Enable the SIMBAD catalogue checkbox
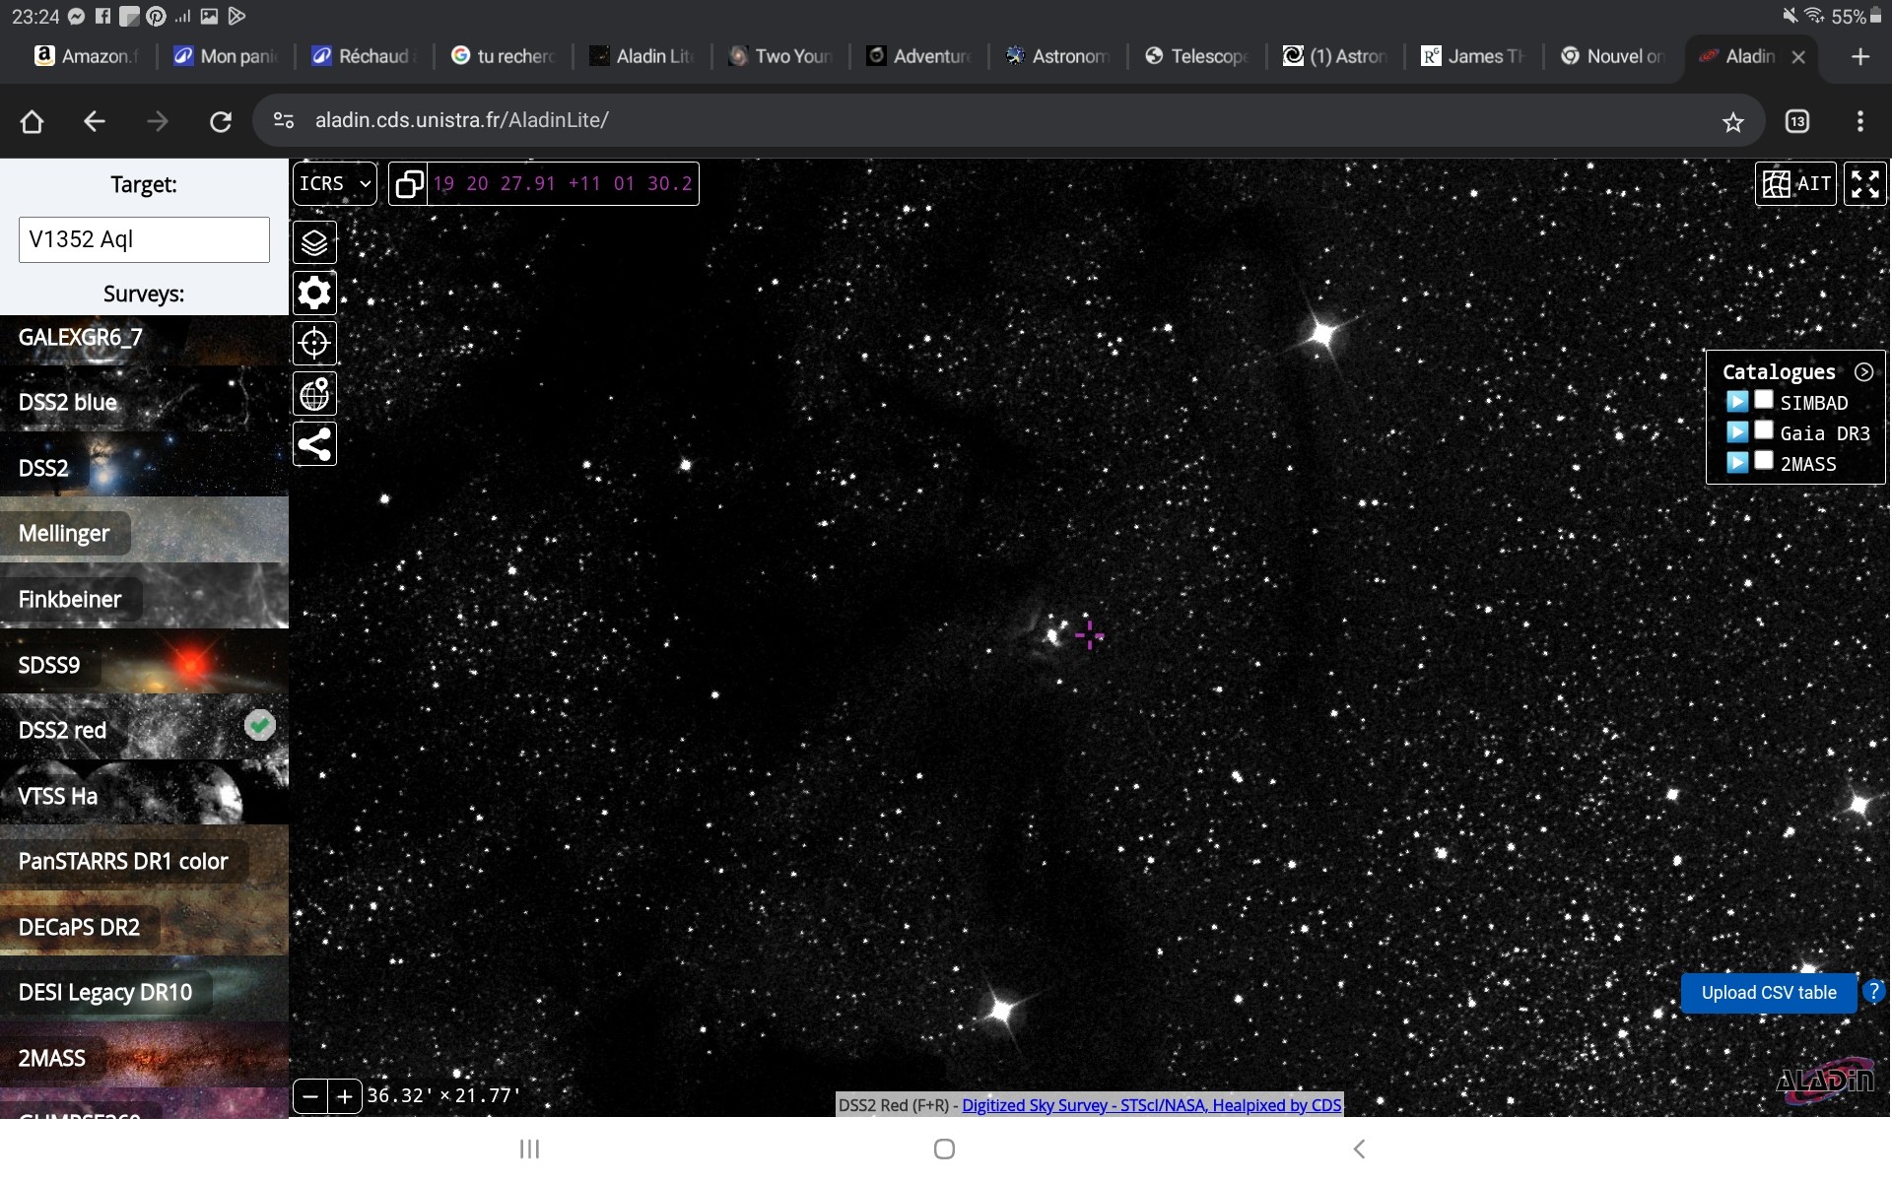Viewport: 1892px width, 1182px height. [1764, 400]
